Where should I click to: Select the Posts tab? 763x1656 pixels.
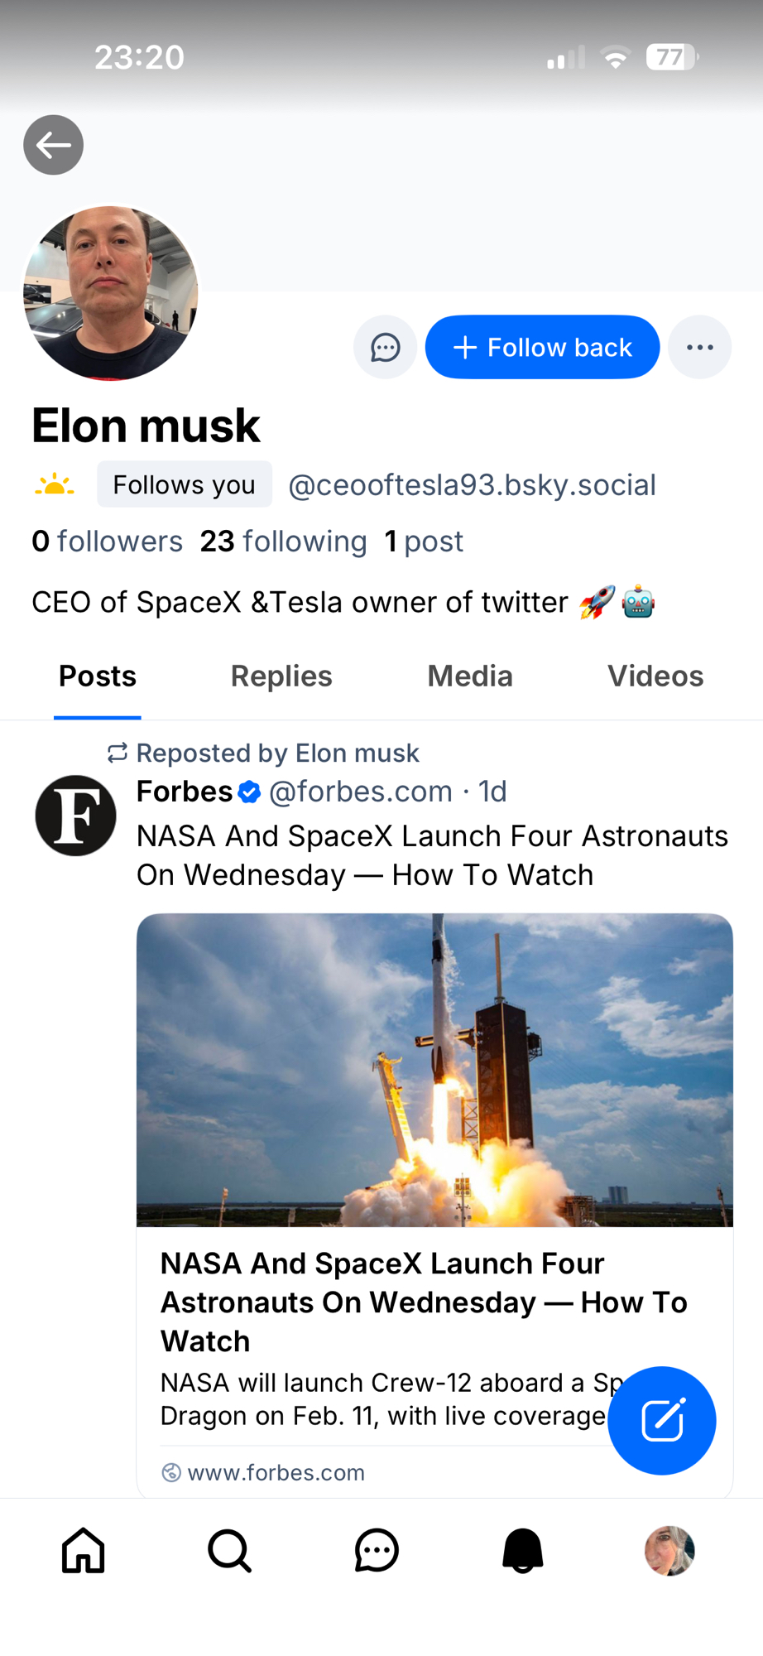(98, 676)
